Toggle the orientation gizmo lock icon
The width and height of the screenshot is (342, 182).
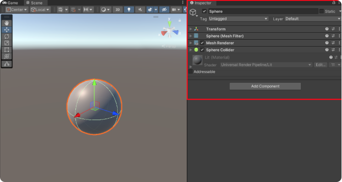[x=180, y=20]
